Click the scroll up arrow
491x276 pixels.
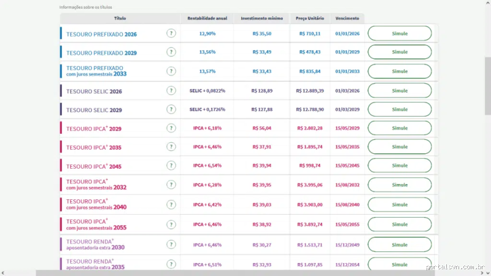pos(488,3)
